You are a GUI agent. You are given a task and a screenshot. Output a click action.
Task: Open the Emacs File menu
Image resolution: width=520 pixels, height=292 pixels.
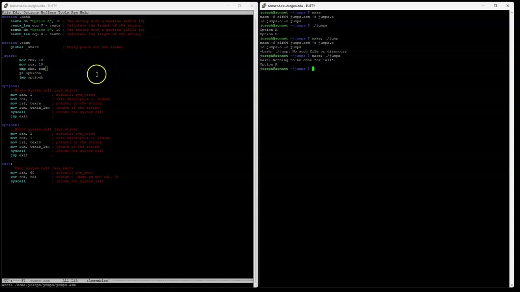(6, 13)
